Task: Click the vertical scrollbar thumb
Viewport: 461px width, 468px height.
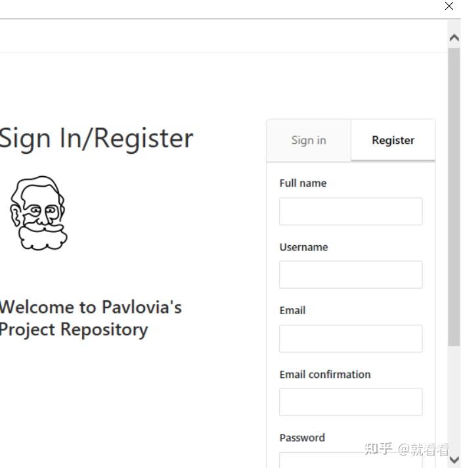Action: pos(454,197)
